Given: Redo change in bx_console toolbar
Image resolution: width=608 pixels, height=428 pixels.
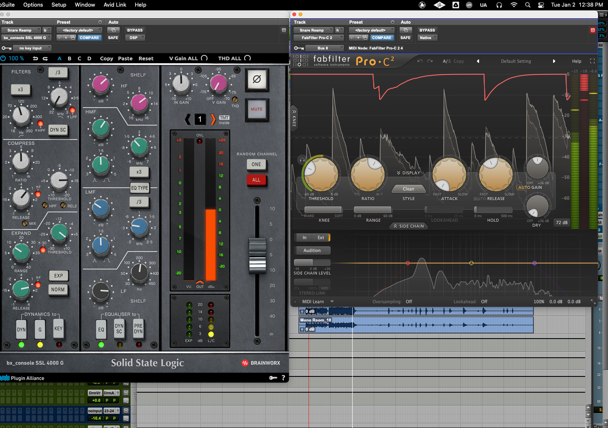Looking at the screenshot, I should click(45, 59).
